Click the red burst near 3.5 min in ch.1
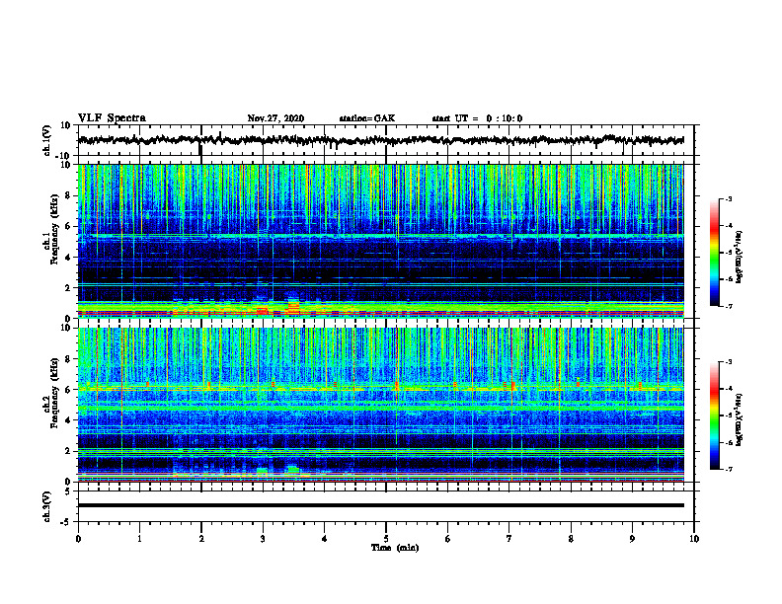Viewport: 782px width, 604px height. [293, 307]
